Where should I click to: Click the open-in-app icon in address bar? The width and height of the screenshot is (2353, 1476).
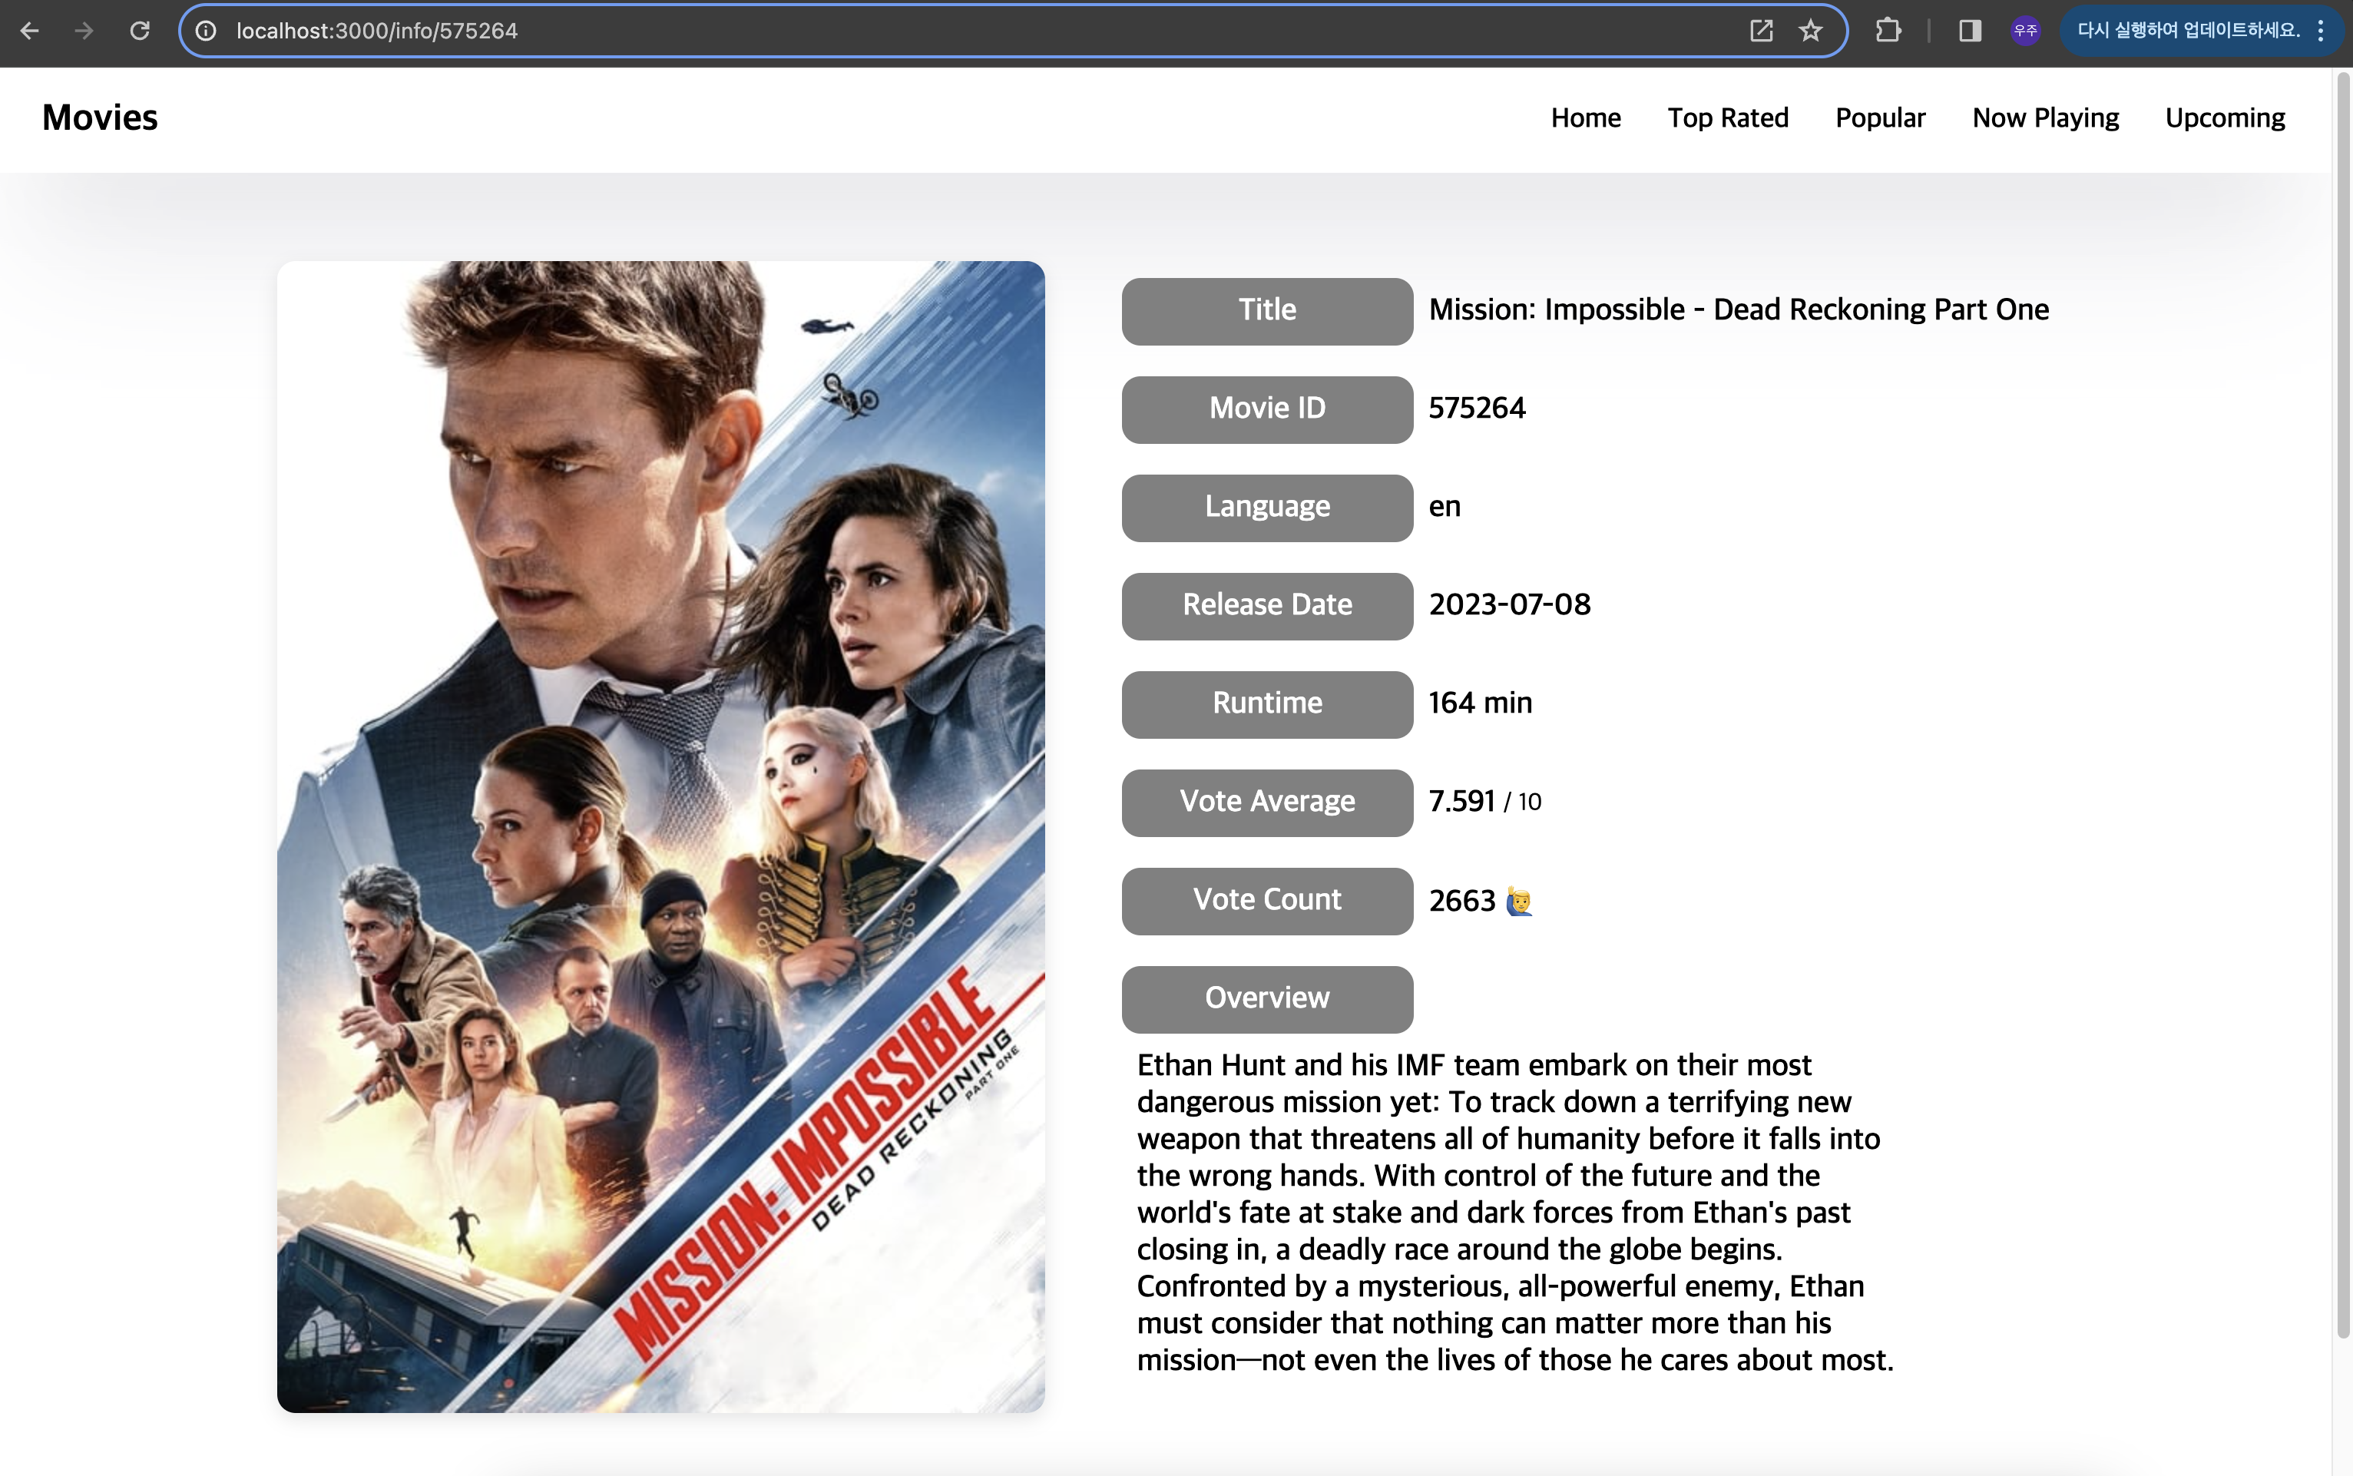tap(1761, 31)
